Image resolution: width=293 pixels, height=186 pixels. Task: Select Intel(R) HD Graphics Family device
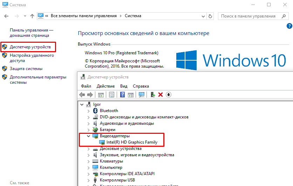132,142
